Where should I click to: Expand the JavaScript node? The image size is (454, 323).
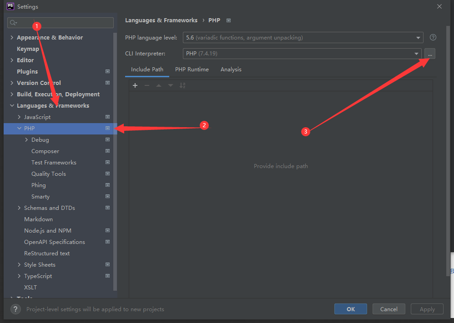point(19,117)
